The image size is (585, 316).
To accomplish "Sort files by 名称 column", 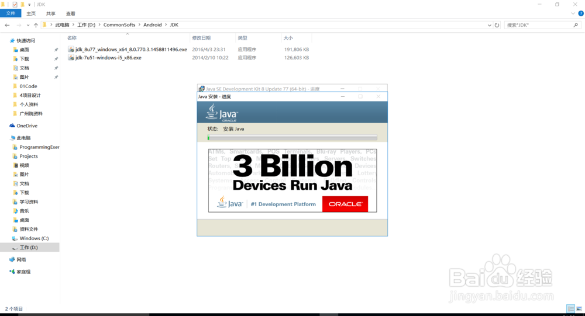I will tap(71, 38).
